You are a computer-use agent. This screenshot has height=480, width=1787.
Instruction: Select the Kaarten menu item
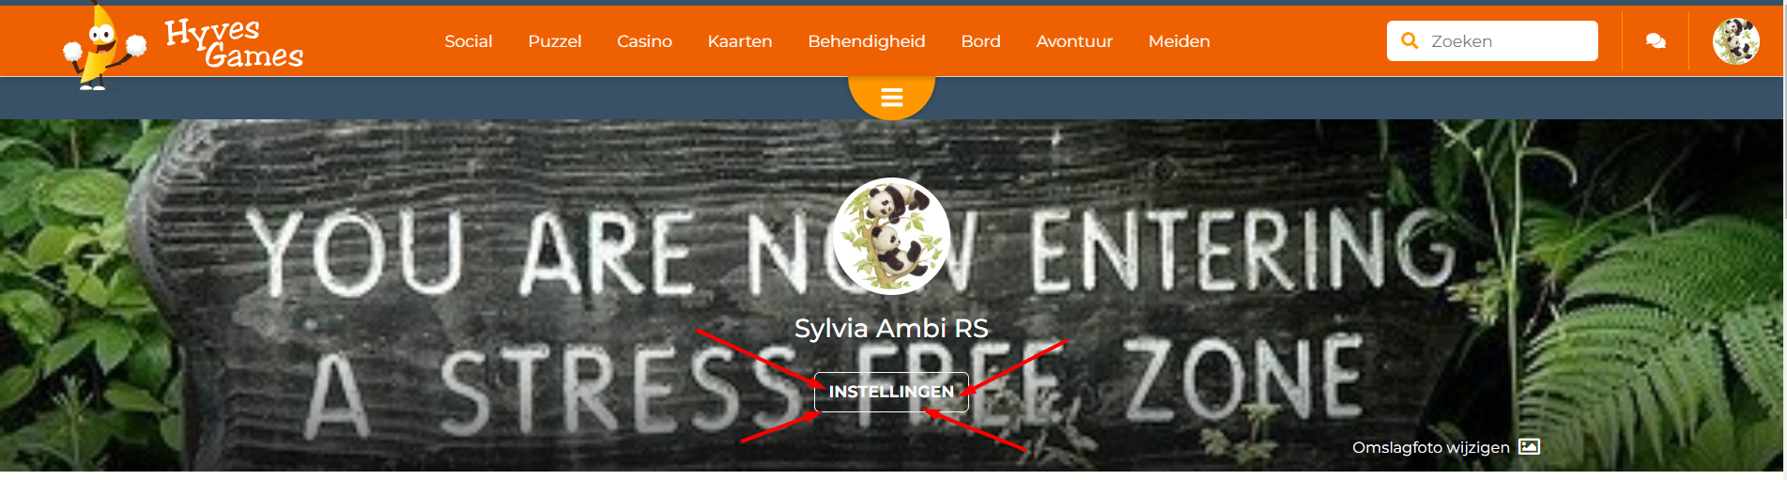(x=740, y=41)
